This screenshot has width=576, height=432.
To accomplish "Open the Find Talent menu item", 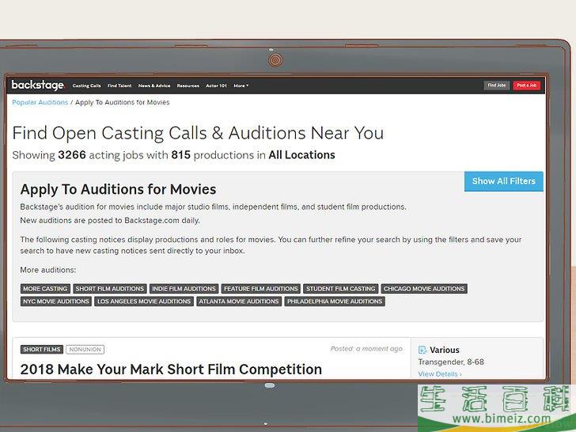I will coord(119,85).
